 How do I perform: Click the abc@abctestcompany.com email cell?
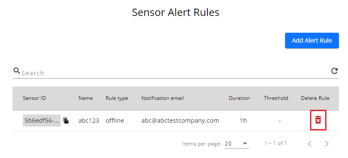coord(180,121)
